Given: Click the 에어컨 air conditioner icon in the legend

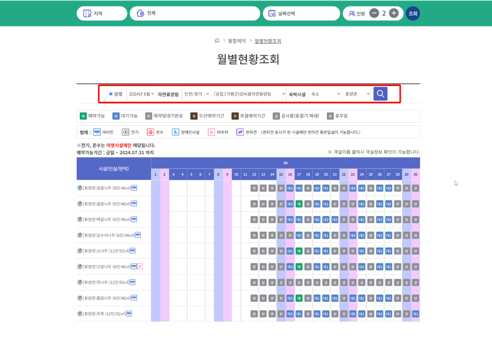Looking at the screenshot, I should coord(96,132).
